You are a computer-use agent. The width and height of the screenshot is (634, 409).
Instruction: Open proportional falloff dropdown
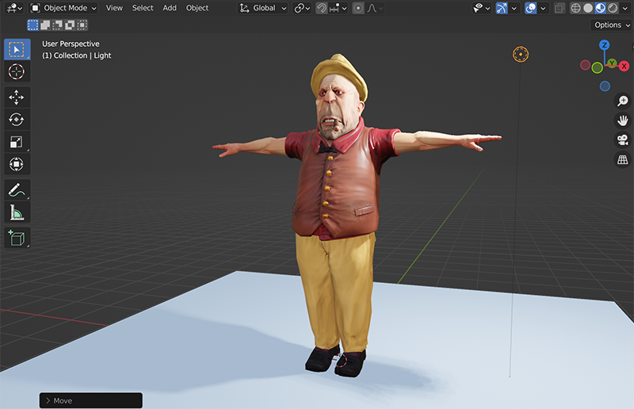click(x=375, y=8)
